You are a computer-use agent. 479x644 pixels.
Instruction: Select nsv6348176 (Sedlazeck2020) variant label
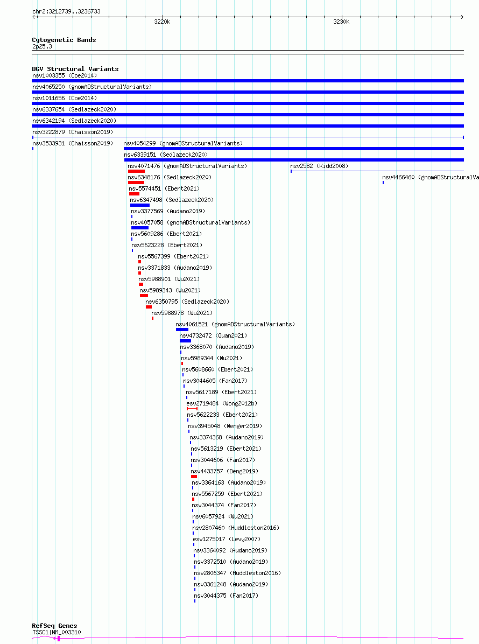(170, 178)
